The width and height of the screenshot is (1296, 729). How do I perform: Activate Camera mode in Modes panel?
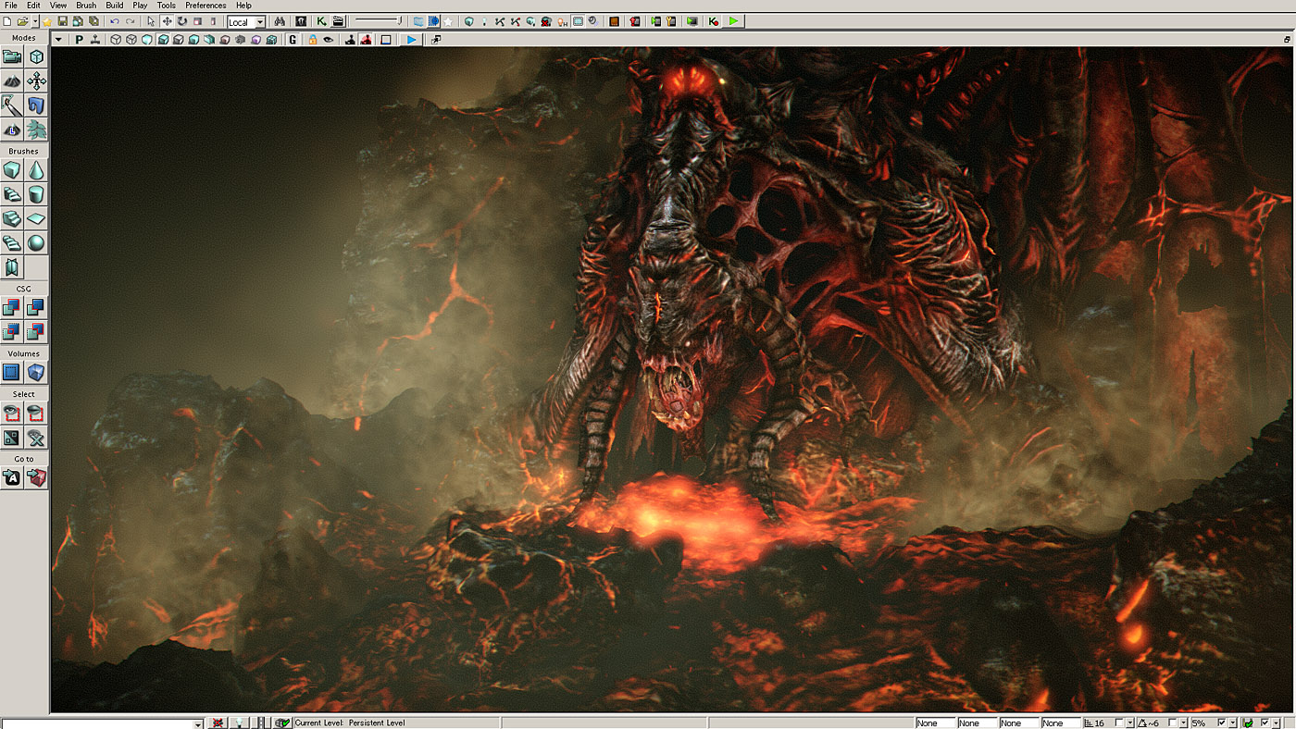pyautogui.click(x=12, y=57)
